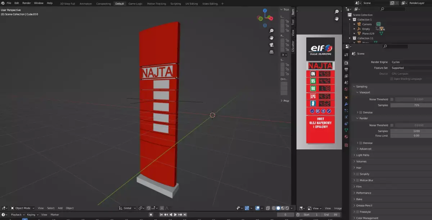Open the Output properties tab icon

pyautogui.click(x=346, y=69)
